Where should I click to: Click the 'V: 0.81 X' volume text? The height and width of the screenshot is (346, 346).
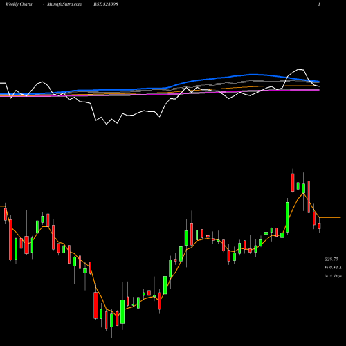(333, 268)
